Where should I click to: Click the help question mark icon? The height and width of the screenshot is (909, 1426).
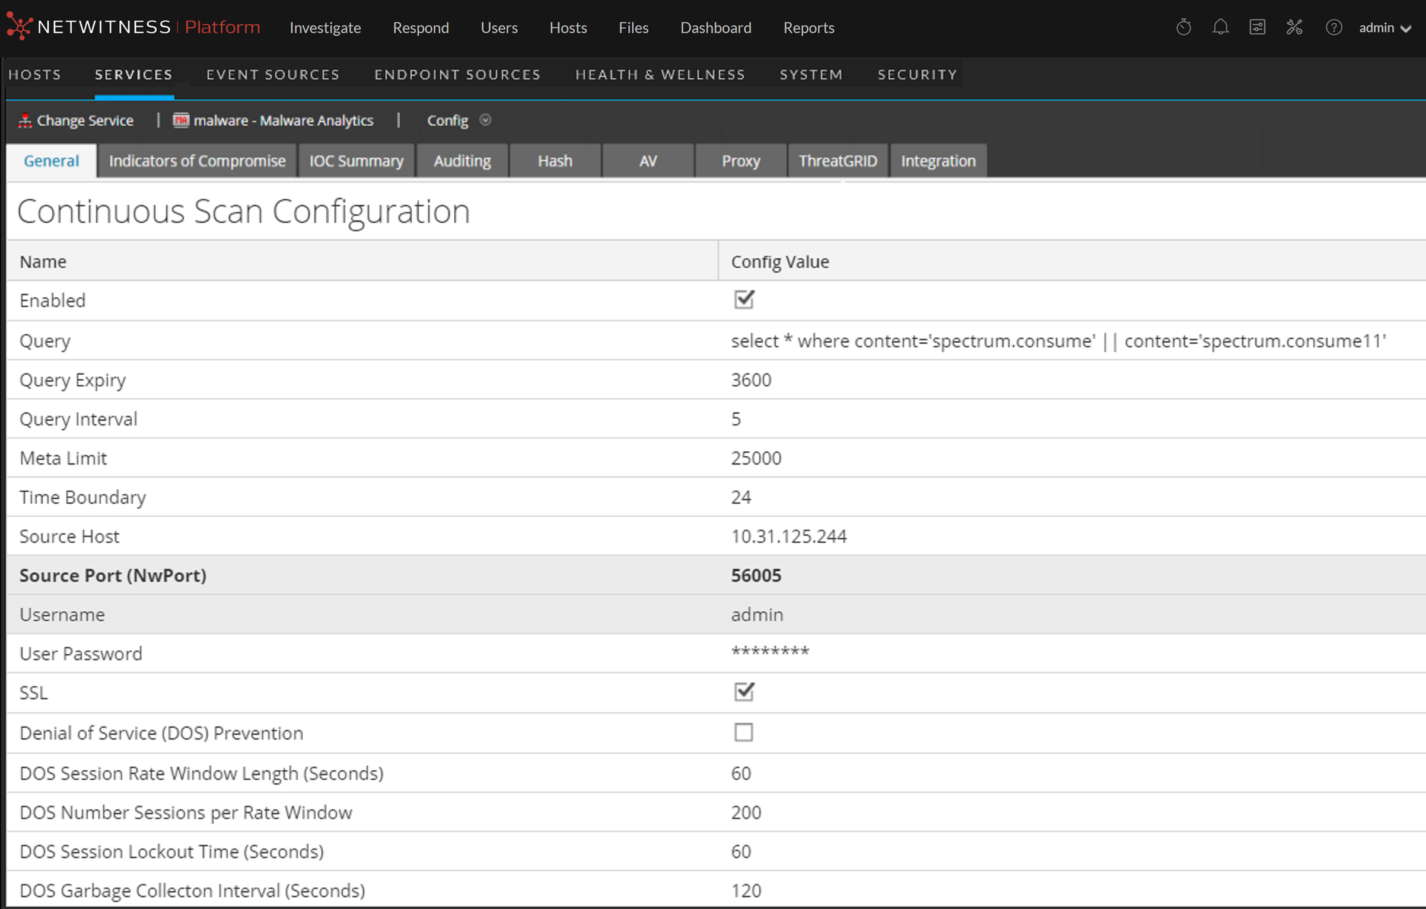[1333, 27]
